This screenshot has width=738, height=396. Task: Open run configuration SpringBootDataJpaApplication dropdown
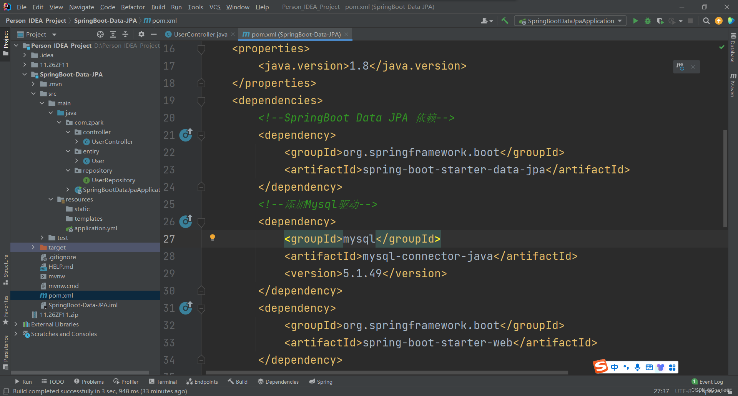click(x=570, y=21)
